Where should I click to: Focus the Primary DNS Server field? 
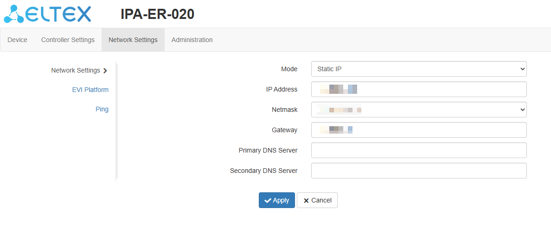pos(419,150)
